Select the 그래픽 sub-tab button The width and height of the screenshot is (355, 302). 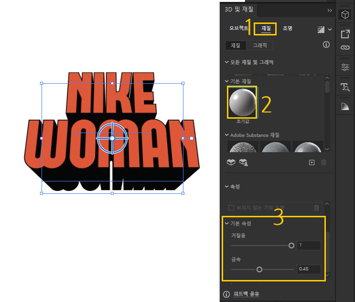coord(260,45)
